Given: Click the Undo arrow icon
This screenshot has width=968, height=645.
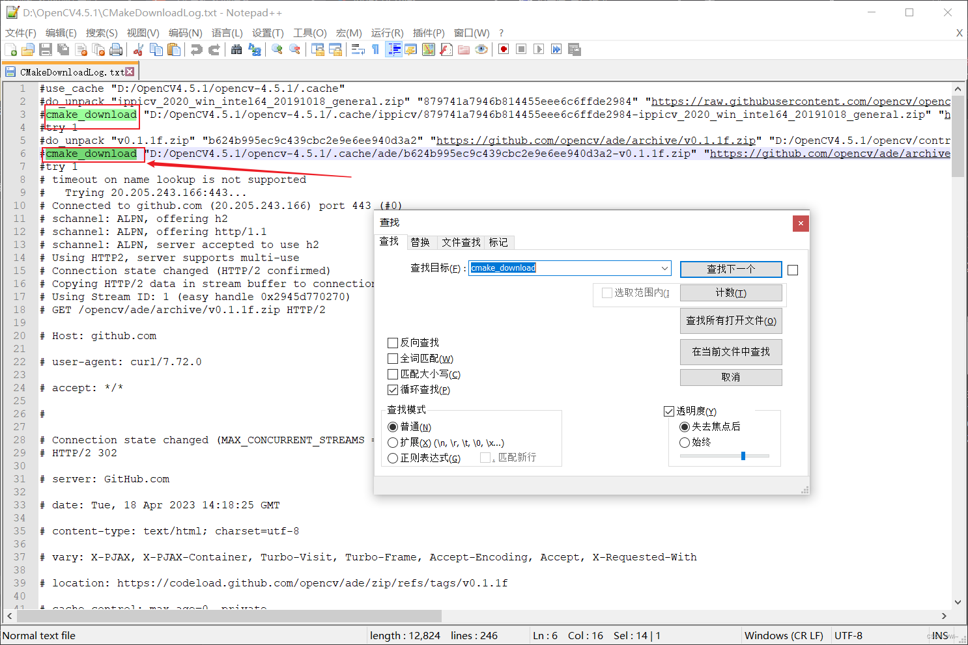Looking at the screenshot, I should tap(196, 49).
